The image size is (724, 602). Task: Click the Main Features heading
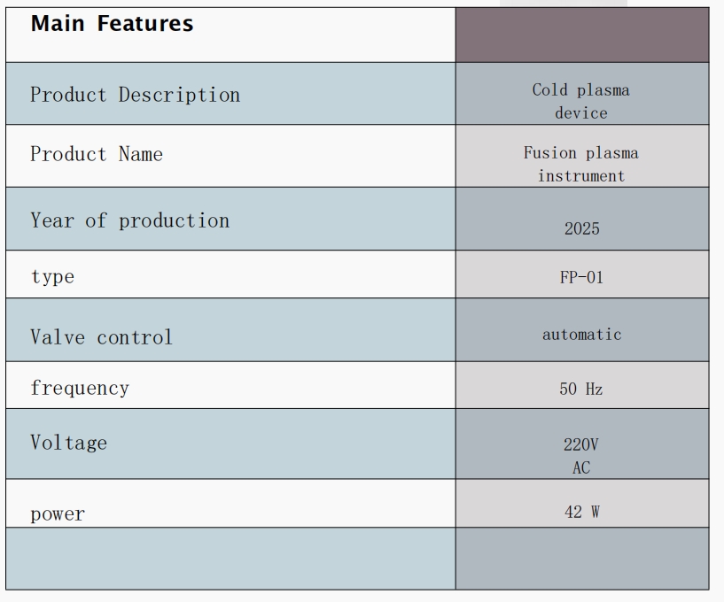[112, 24]
